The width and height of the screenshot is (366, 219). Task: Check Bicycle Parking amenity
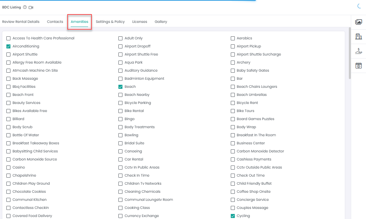tap(120, 103)
